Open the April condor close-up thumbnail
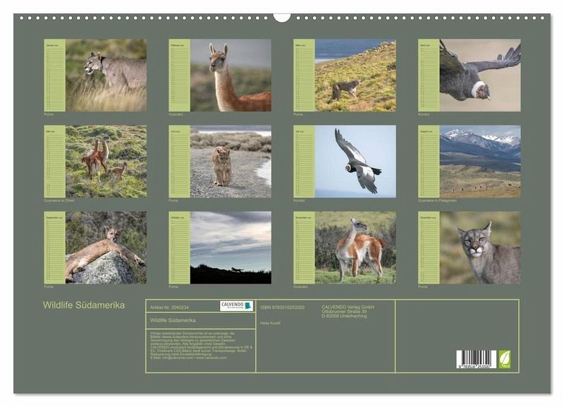The height and width of the screenshot is (407, 564). pyautogui.click(x=480, y=75)
